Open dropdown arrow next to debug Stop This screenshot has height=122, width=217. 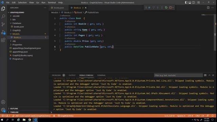point(173,7)
